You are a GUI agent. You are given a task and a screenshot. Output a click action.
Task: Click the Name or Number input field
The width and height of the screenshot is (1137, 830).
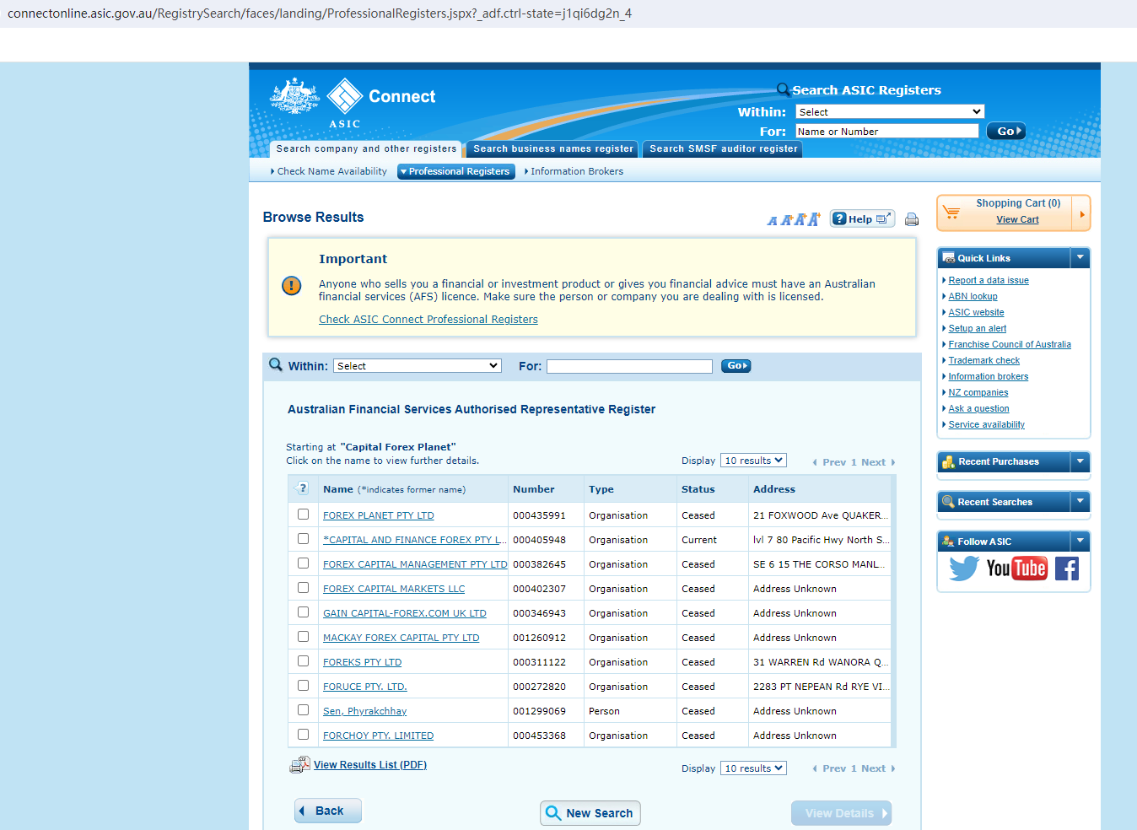(887, 132)
